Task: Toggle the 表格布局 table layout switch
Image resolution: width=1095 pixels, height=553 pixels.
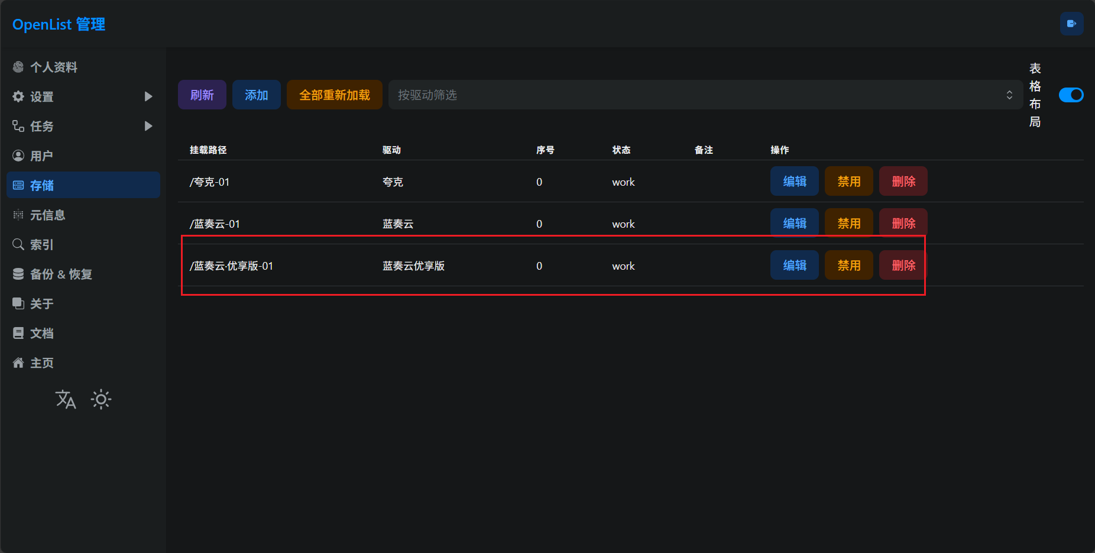Action: click(1071, 95)
